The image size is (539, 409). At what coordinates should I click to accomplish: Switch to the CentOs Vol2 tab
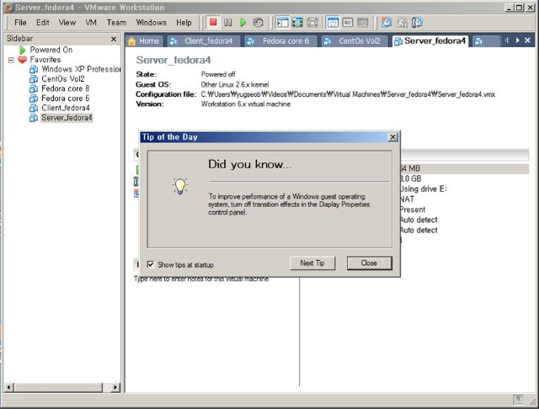(x=355, y=41)
